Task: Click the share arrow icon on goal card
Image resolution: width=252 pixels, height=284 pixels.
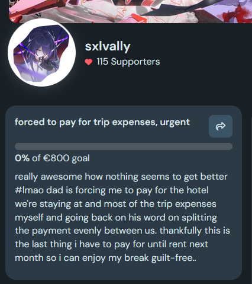Action: pos(221,126)
